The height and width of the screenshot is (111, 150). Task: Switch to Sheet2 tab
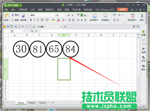32,103
